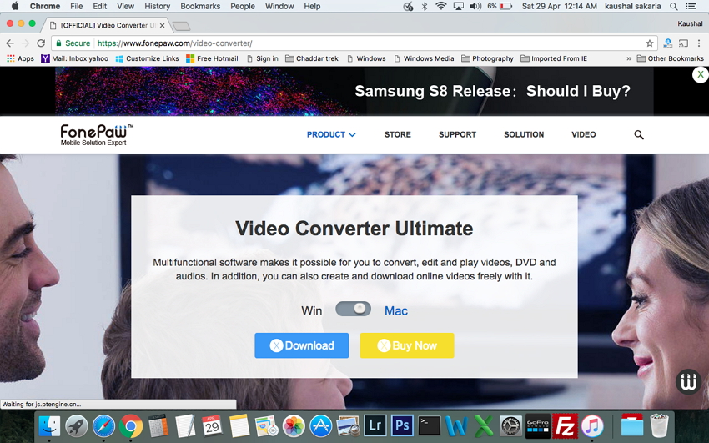The width and height of the screenshot is (709, 443).
Task: Launch Photoshop from the dock
Action: (402, 425)
